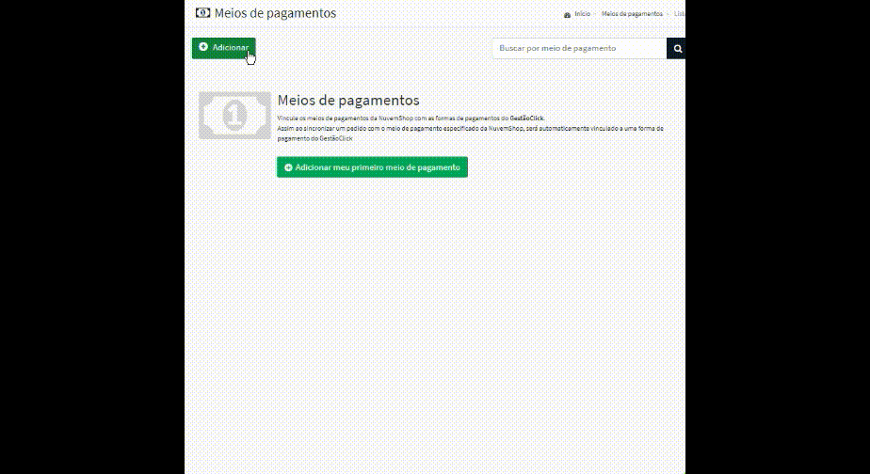Viewport: 870px width, 474px height.
Task: Click the large Meios de pagamentos heading
Action: click(348, 101)
